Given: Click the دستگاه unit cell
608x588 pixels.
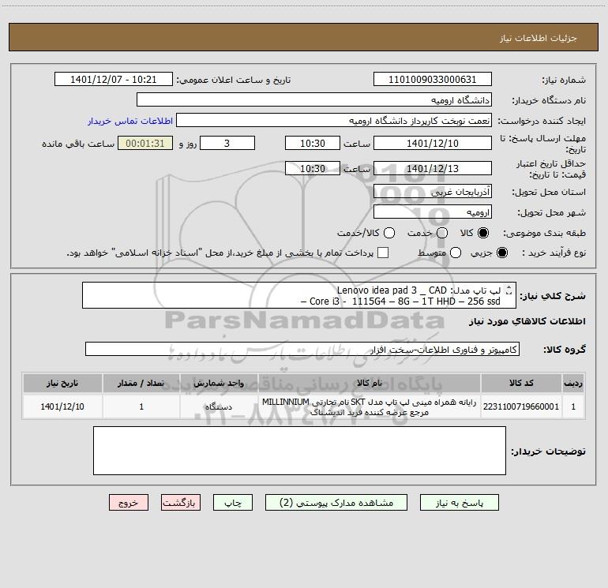Looking at the screenshot, I should pos(219,406).
